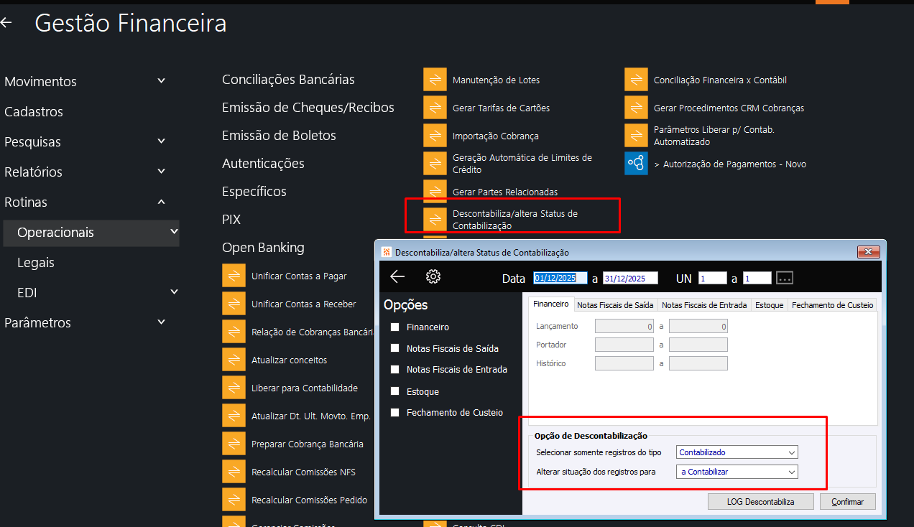Open Descontabiliza/altera Status de Contabilização icon
The width and height of the screenshot is (914, 527).
435,220
